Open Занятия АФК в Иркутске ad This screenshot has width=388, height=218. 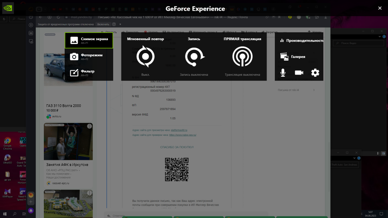[67, 165]
